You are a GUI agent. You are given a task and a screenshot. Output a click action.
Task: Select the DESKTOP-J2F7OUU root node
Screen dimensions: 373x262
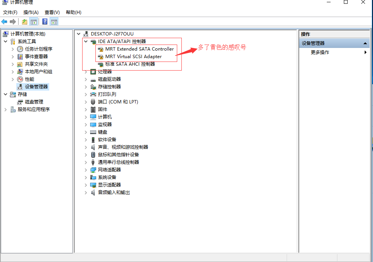click(x=106, y=34)
